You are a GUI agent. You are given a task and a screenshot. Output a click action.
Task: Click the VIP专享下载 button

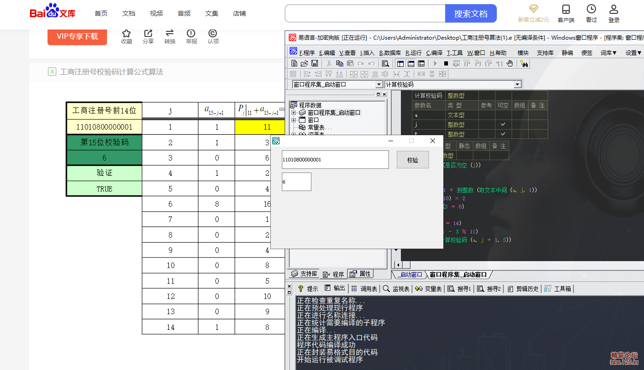[77, 36]
